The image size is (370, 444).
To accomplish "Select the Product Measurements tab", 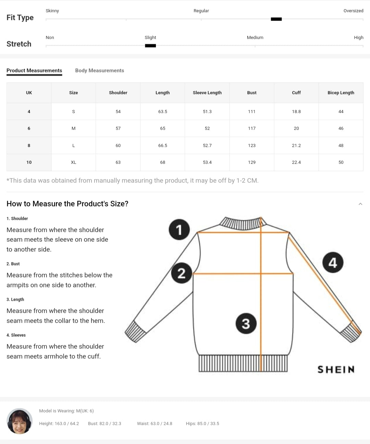I will (34, 71).
